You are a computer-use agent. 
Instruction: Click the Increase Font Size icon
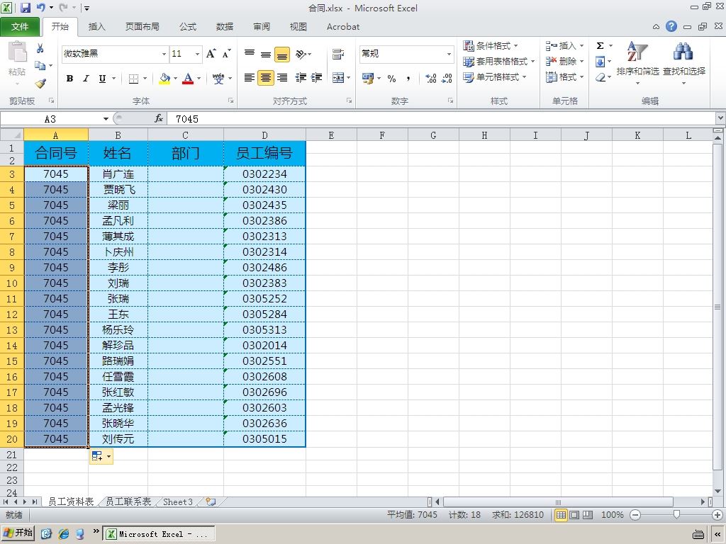click(211, 54)
